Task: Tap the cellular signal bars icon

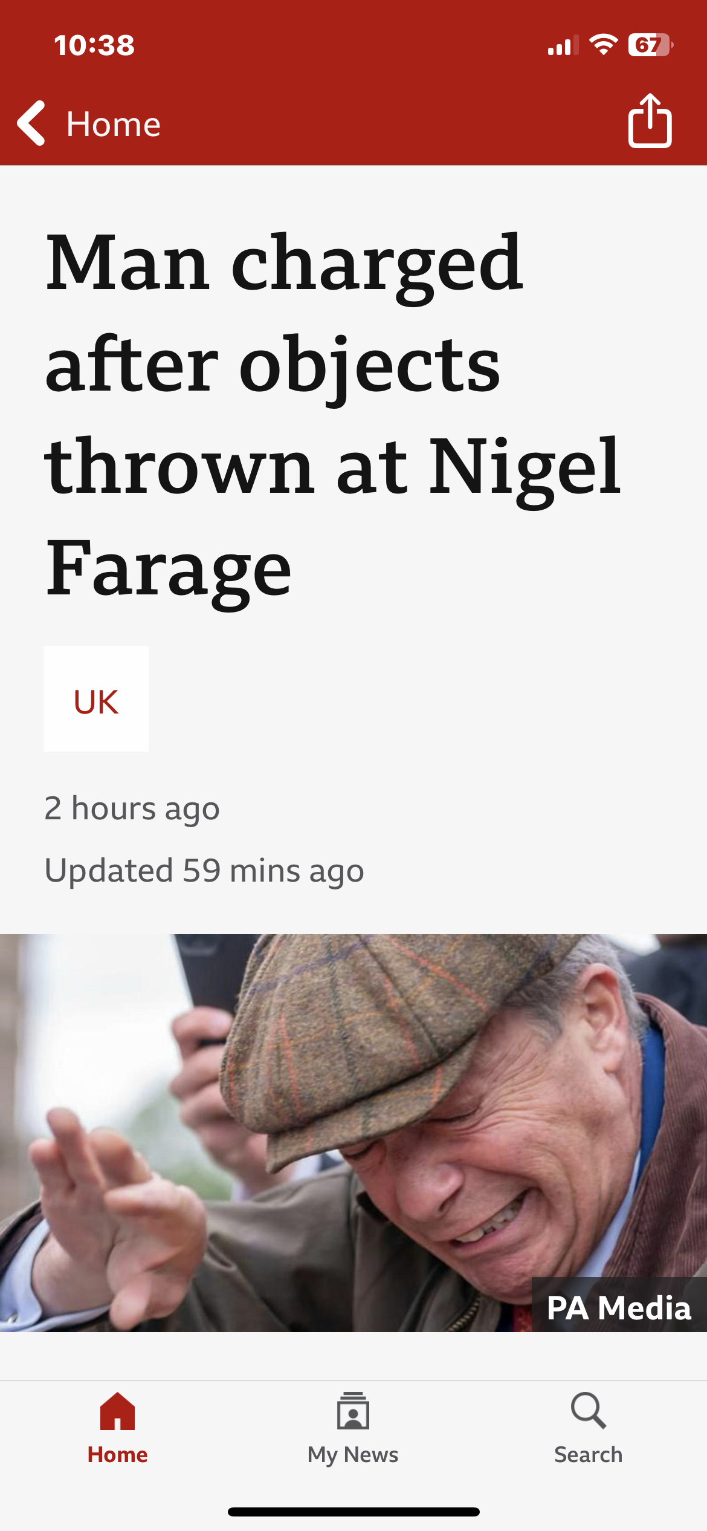Action: [563, 45]
